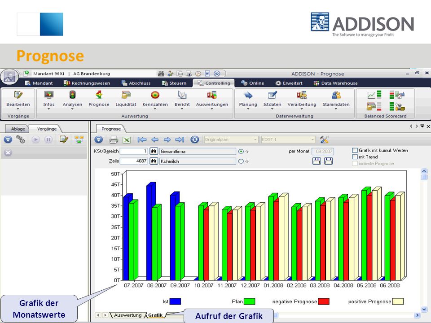The width and height of the screenshot is (431, 323).
Task: Open the Liquidität ribbon tool
Action: coord(126,99)
